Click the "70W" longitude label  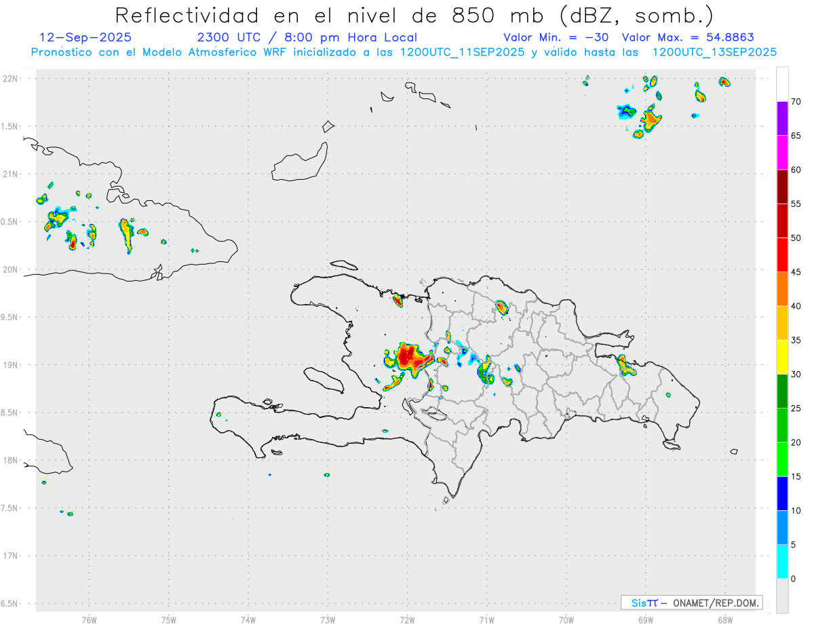click(x=566, y=620)
